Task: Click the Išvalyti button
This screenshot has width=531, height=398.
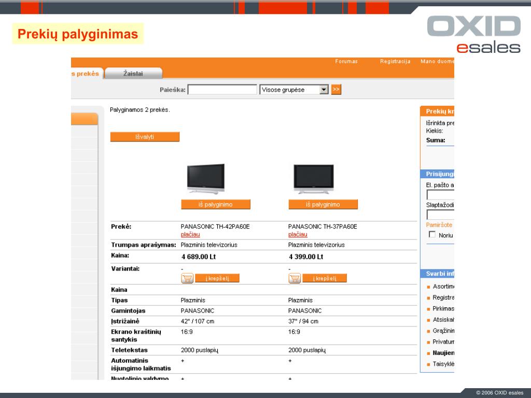Action: pos(145,137)
